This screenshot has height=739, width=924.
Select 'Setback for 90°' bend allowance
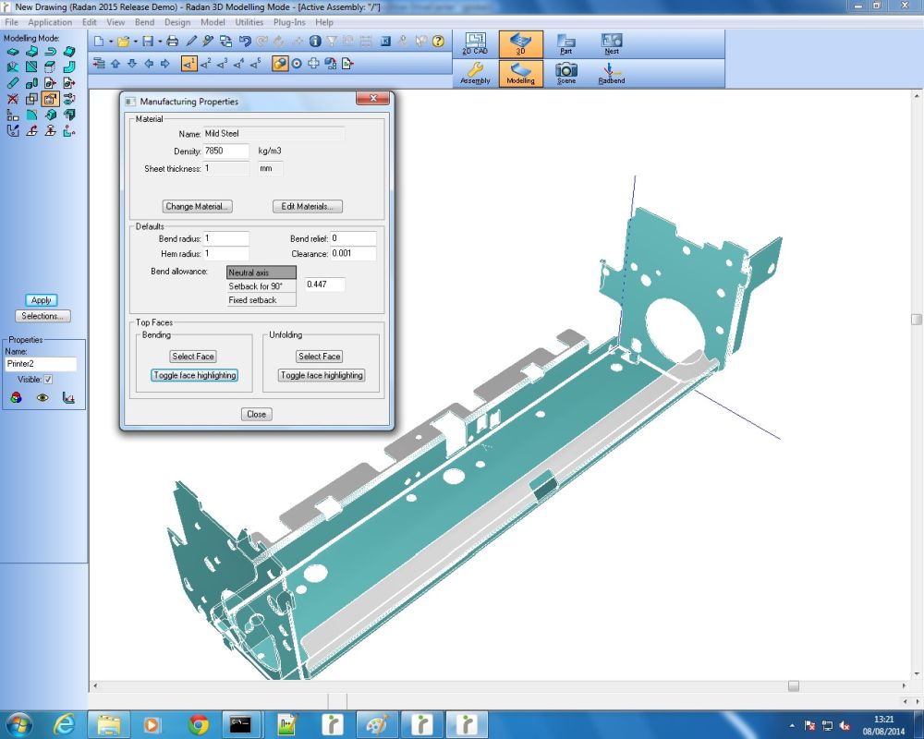pyautogui.click(x=261, y=286)
